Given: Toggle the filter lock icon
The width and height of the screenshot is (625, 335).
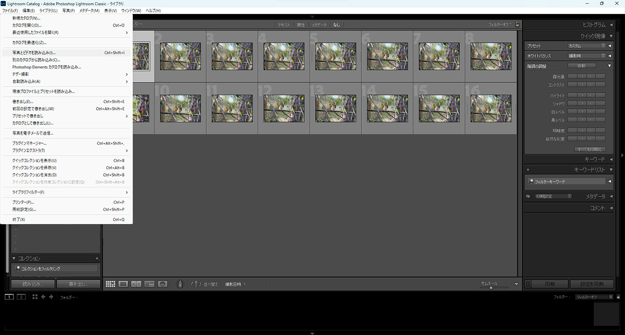Looking at the screenshot, I should pyautogui.click(x=517, y=24).
